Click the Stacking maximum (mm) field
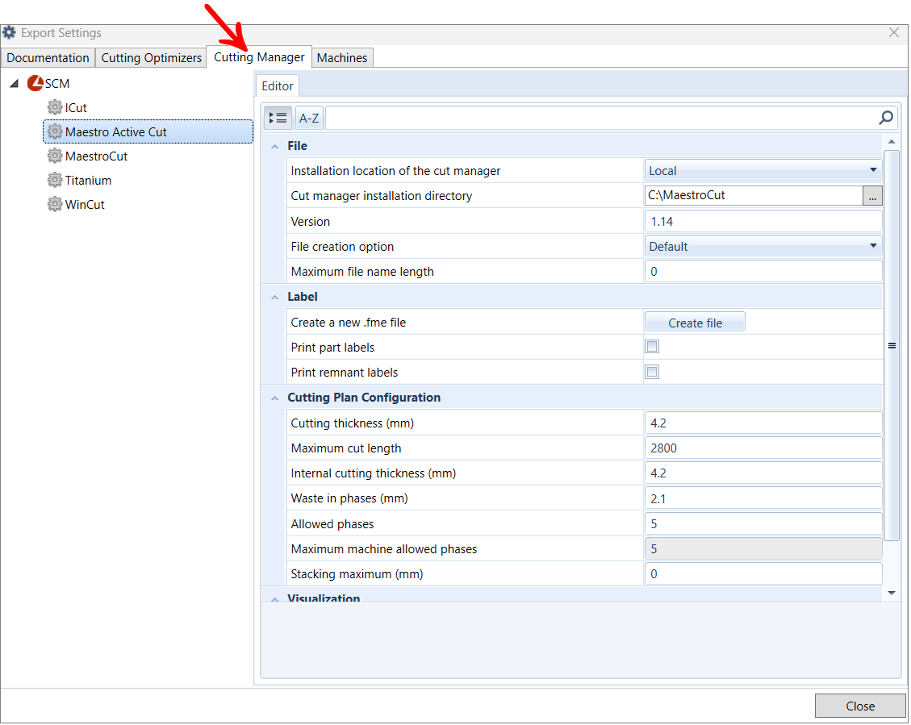 pos(763,573)
